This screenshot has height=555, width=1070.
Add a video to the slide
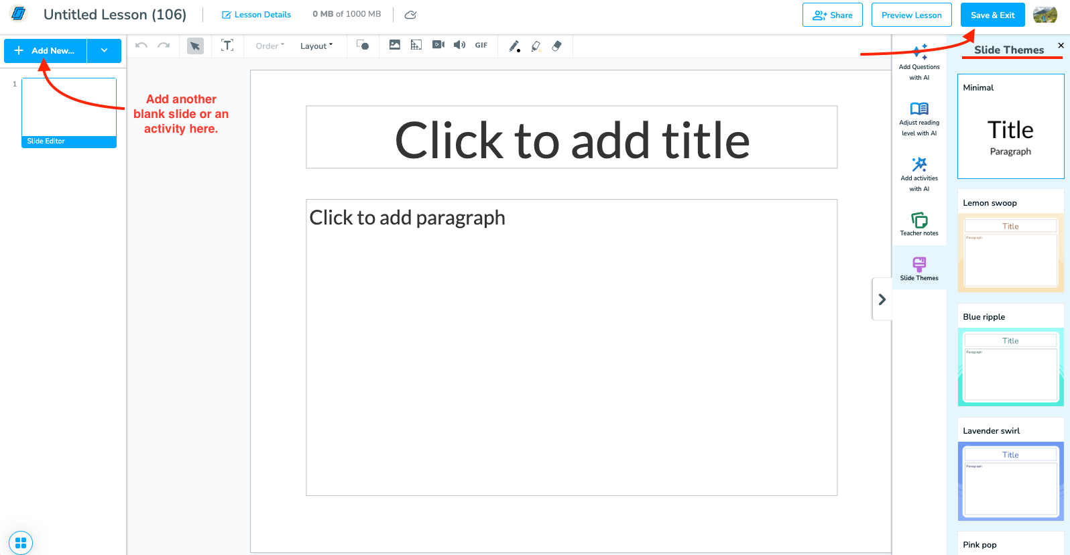tap(438, 45)
